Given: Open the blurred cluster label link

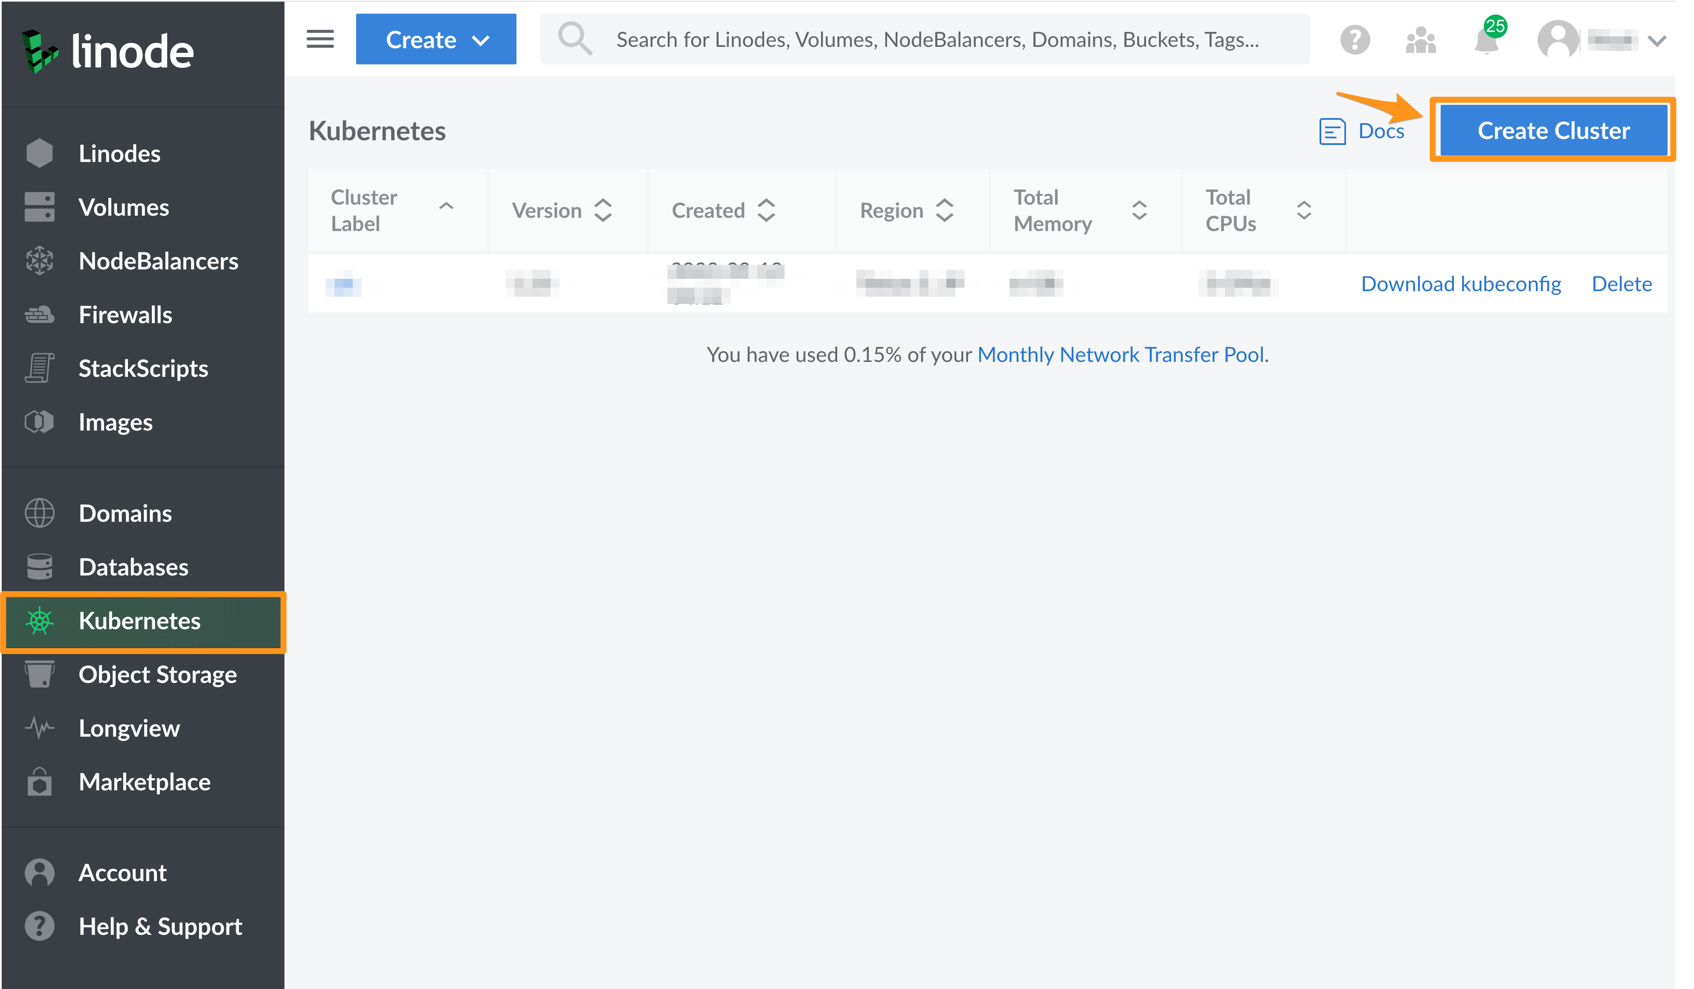Looking at the screenshot, I should (x=343, y=284).
